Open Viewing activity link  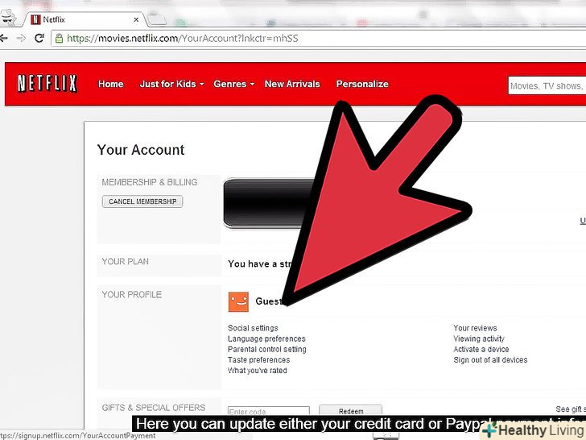tap(479, 338)
